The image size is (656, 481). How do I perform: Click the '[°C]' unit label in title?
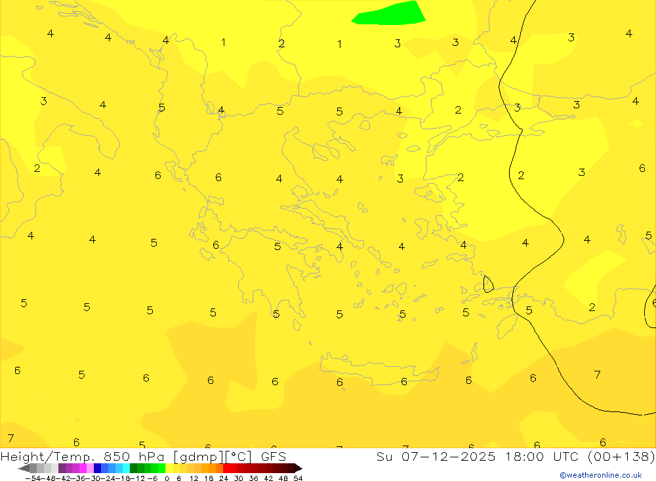tap(238, 457)
